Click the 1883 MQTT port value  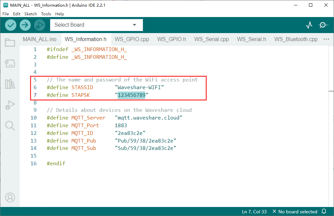[x=121, y=126]
